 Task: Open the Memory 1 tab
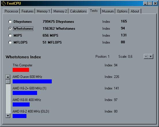(x=43, y=11)
